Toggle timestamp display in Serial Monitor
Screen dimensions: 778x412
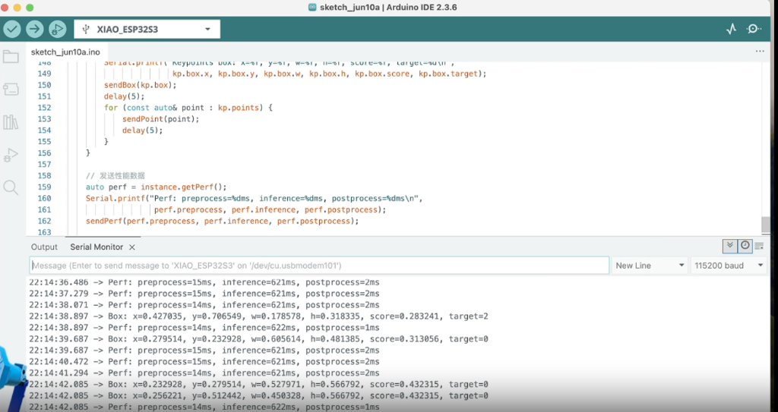click(x=745, y=245)
